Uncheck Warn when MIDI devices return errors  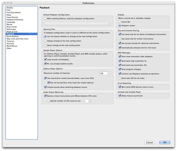point(119,87)
